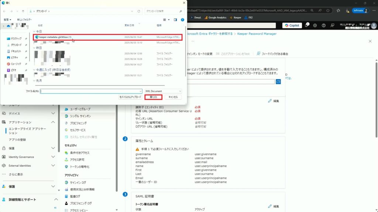Click 編集 pencil for basic SAML configuration
This screenshot has width=378, height=212.
pyautogui.click(x=274, y=101)
